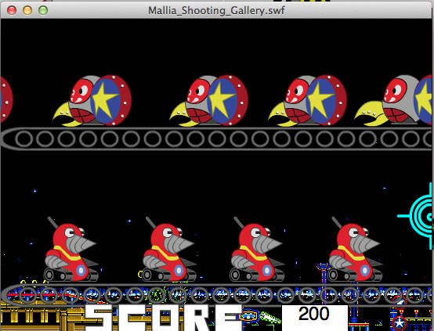Shoot the third drill-nosed tank robot from left
The width and height of the screenshot is (434, 331).
[x=257, y=250]
